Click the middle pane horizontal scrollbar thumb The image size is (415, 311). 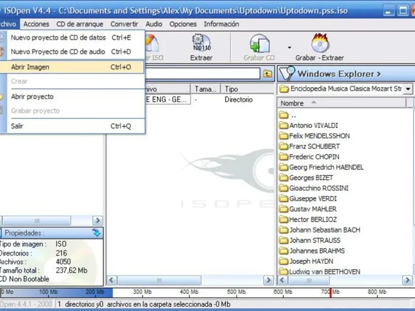(159, 280)
